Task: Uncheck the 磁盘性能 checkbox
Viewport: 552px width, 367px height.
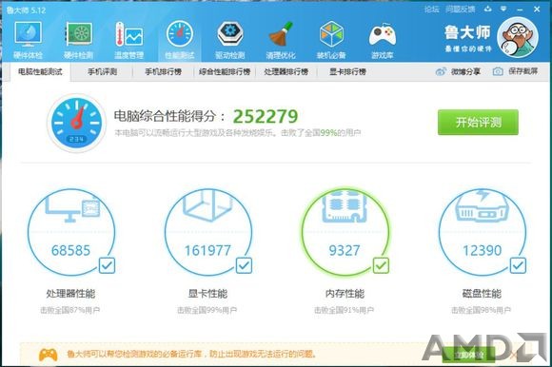Action: pos(518,265)
